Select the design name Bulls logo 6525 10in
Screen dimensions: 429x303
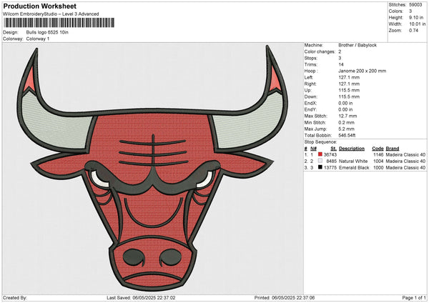[47, 32]
